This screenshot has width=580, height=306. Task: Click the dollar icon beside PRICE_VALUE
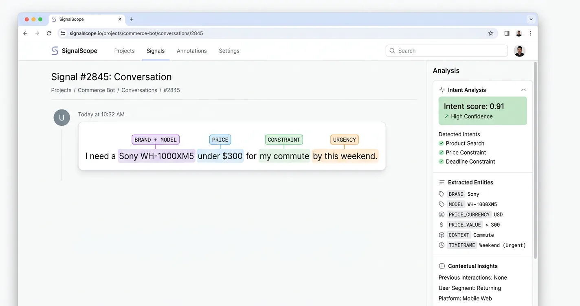(x=442, y=225)
